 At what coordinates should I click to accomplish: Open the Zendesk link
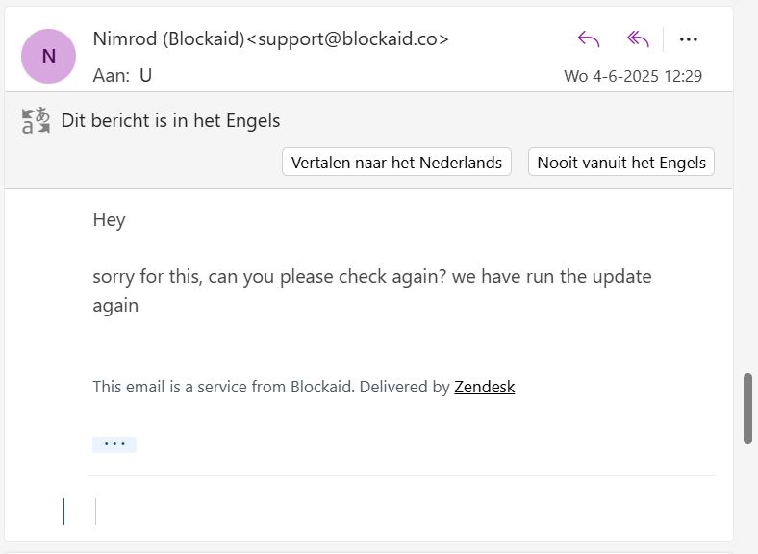(x=485, y=387)
